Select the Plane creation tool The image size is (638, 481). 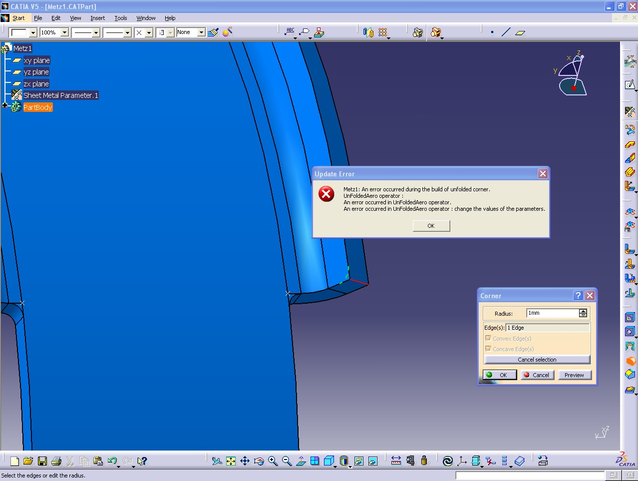click(x=520, y=32)
